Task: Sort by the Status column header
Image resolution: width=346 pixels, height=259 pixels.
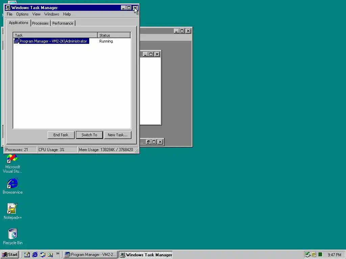Action: point(114,35)
